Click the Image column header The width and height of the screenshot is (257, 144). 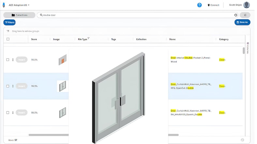pyautogui.click(x=56, y=39)
